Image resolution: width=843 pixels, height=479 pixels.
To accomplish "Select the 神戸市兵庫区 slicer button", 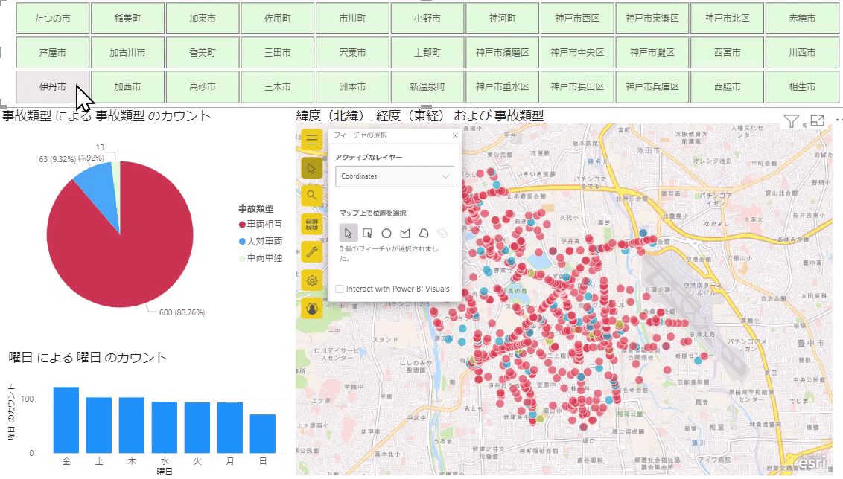I will [652, 86].
